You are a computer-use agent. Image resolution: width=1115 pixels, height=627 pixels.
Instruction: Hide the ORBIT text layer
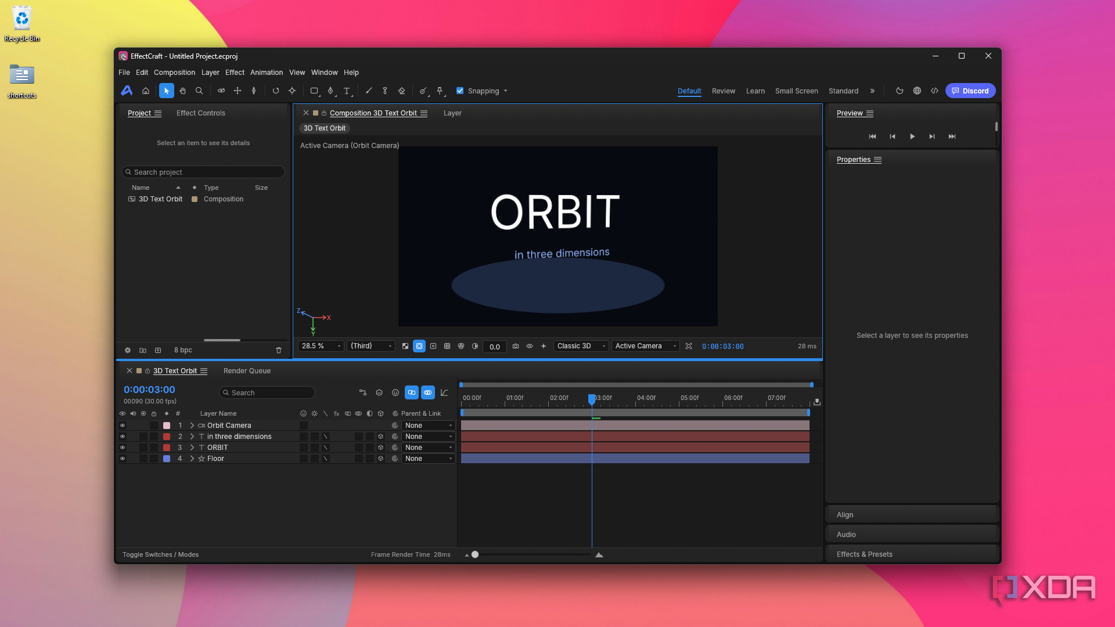[x=123, y=448]
